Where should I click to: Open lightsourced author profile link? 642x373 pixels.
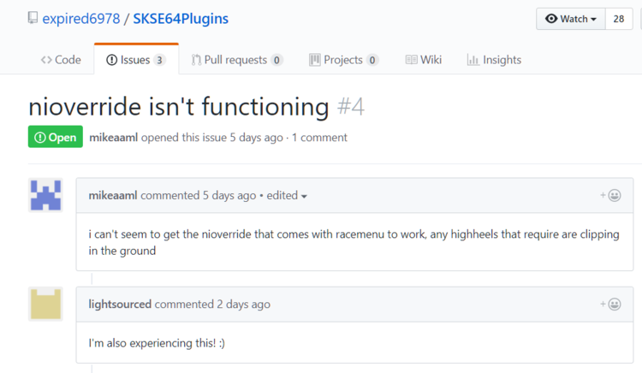[120, 305]
